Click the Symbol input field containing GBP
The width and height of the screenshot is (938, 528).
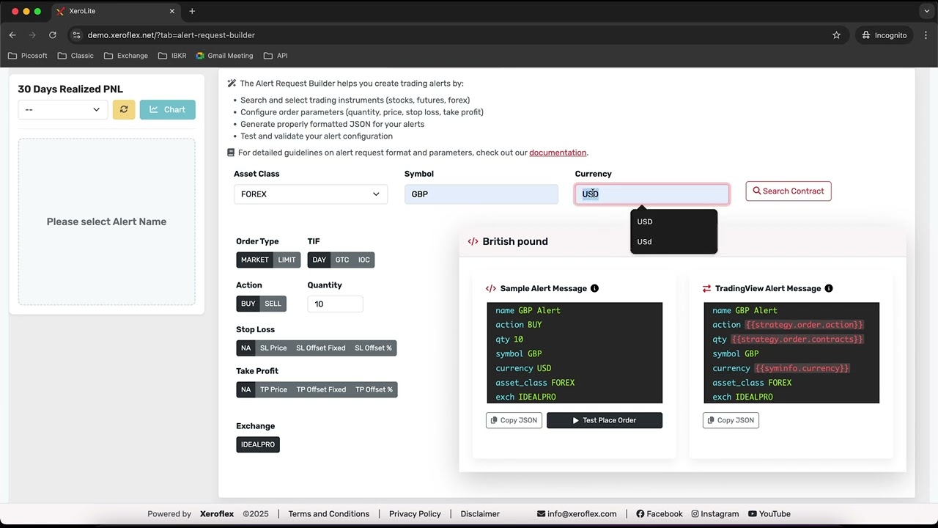point(481,194)
